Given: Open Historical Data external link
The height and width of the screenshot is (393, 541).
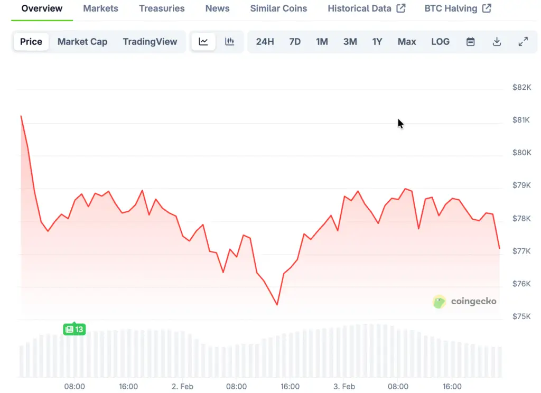Looking at the screenshot, I should (x=366, y=8).
